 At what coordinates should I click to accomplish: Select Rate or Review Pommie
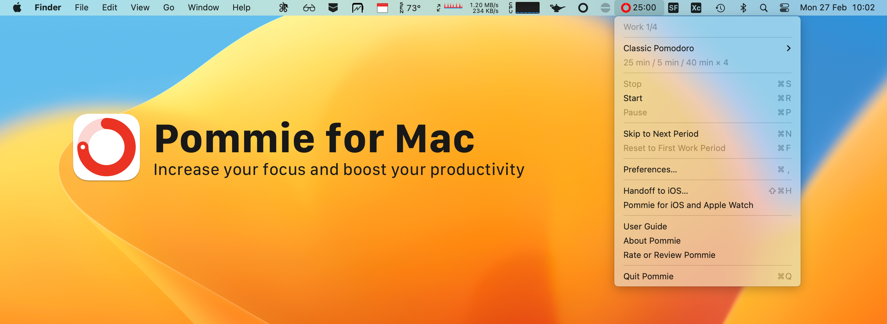tap(669, 255)
